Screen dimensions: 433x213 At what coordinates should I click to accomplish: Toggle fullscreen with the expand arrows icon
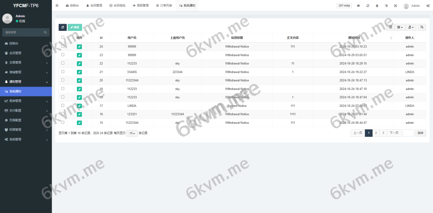click(395, 6)
